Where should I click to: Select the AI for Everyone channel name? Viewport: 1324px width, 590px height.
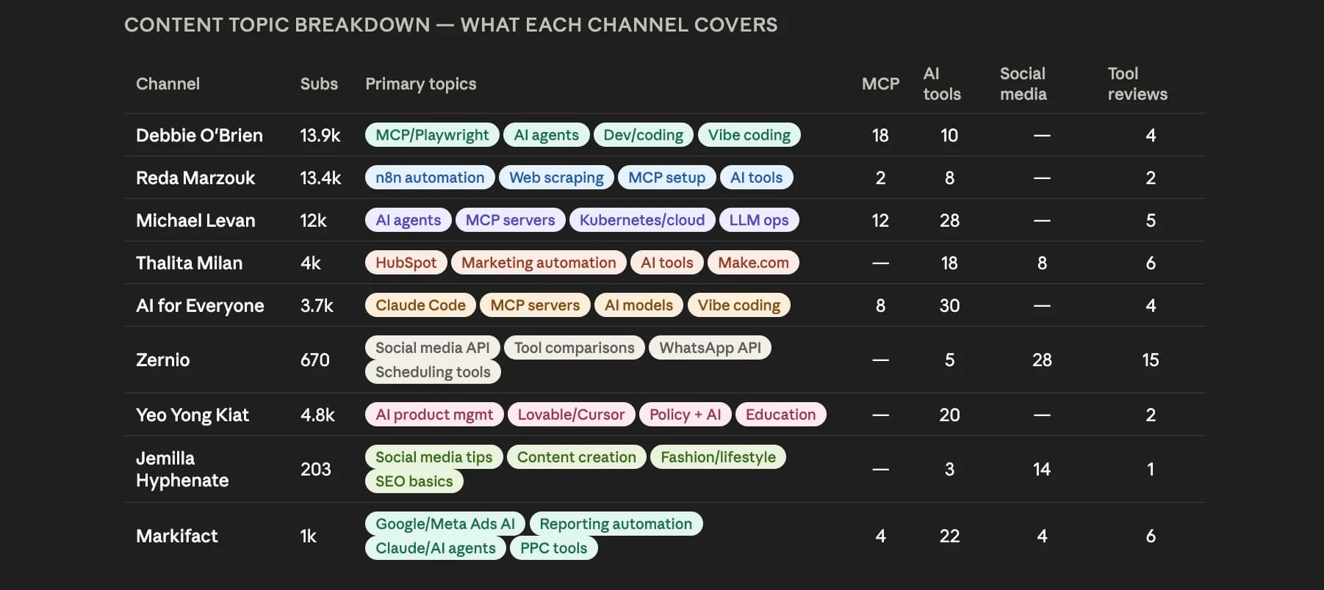pyautogui.click(x=200, y=305)
